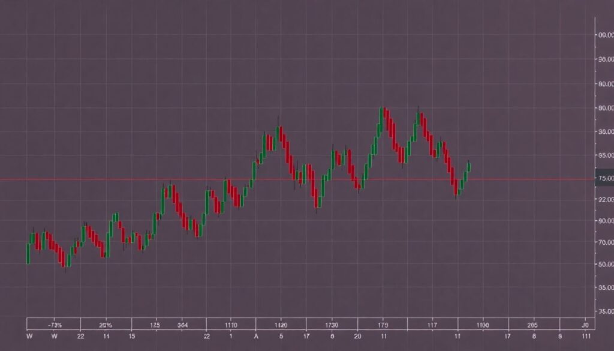Click the 90.00 label on the price axis
This screenshot has height=351, width=614.
click(604, 109)
